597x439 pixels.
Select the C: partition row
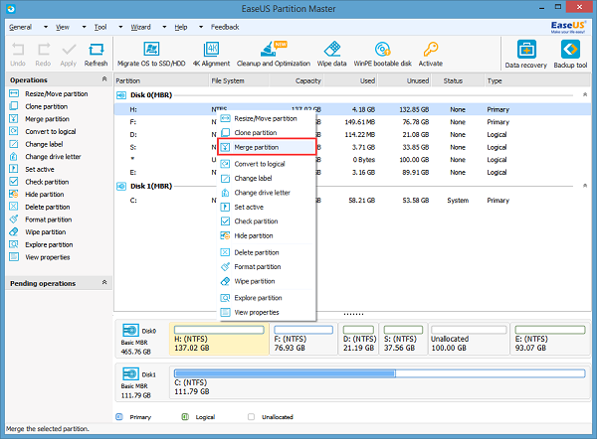[x=352, y=201]
